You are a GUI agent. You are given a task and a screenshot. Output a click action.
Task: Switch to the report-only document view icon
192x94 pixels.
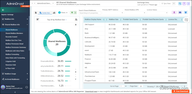[36, 13]
